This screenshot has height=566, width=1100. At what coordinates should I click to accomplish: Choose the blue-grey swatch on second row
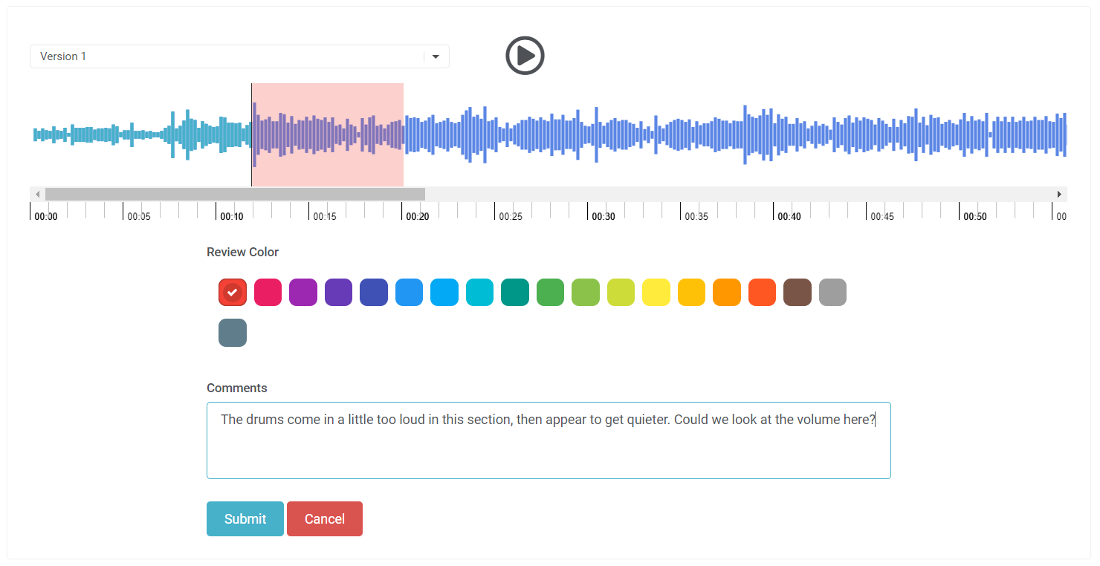click(233, 333)
